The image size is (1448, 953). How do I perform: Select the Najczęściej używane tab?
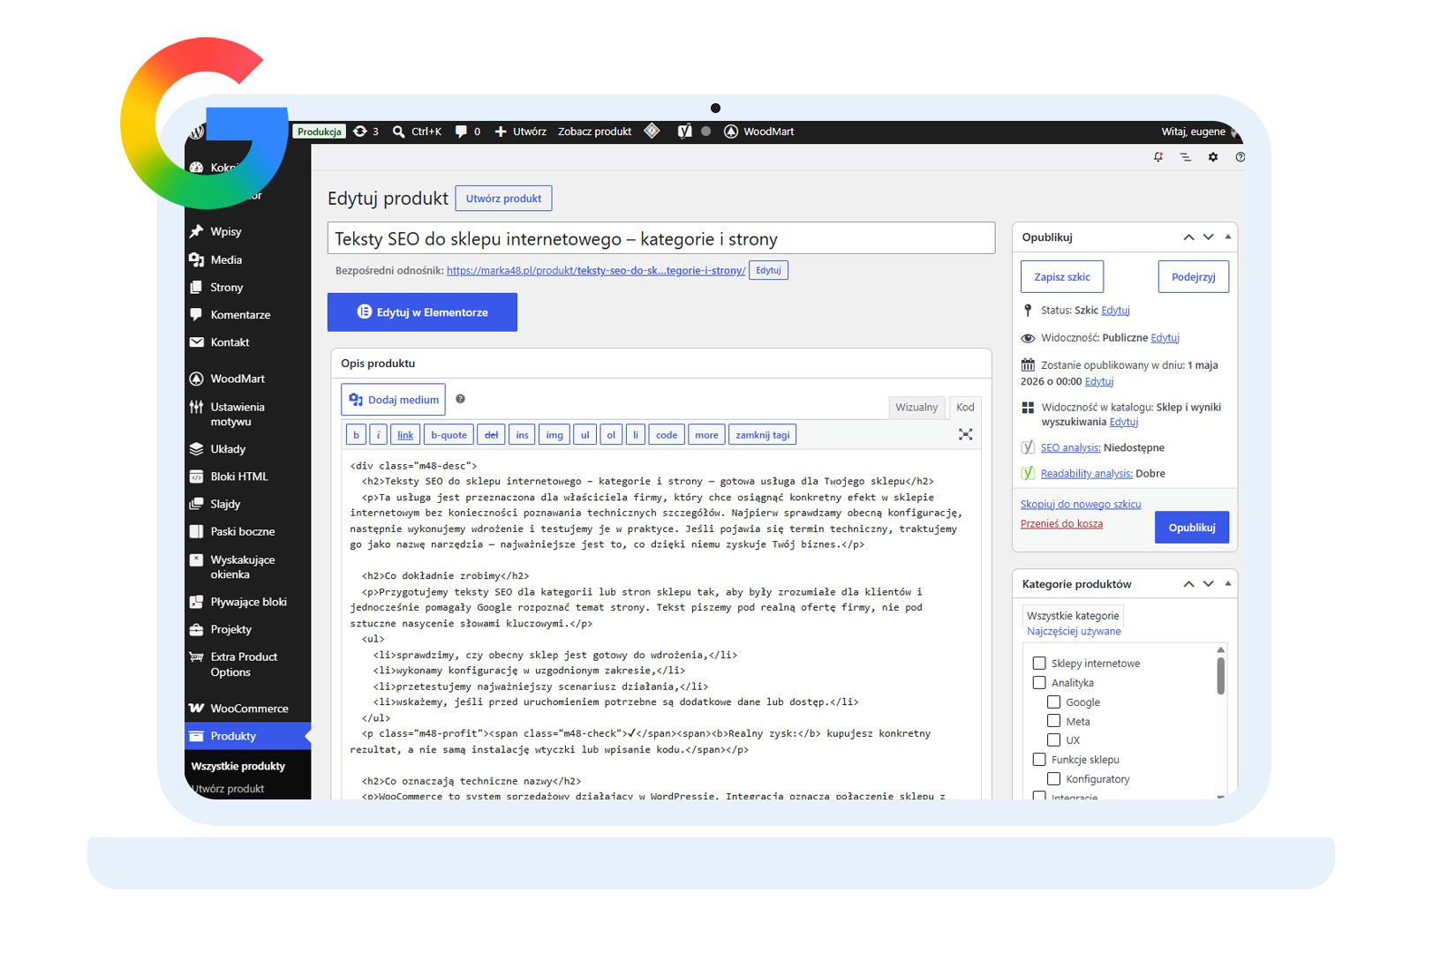click(1074, 631)
